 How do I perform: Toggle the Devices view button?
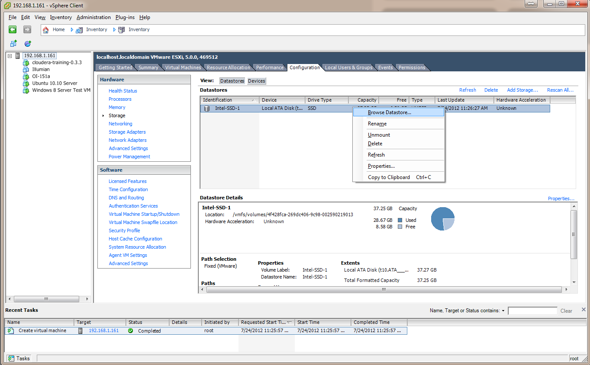256,81
